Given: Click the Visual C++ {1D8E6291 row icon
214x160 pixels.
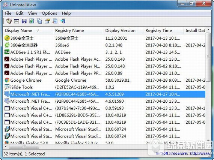Looking at the screenshot, I should click(x=7, y=115).
